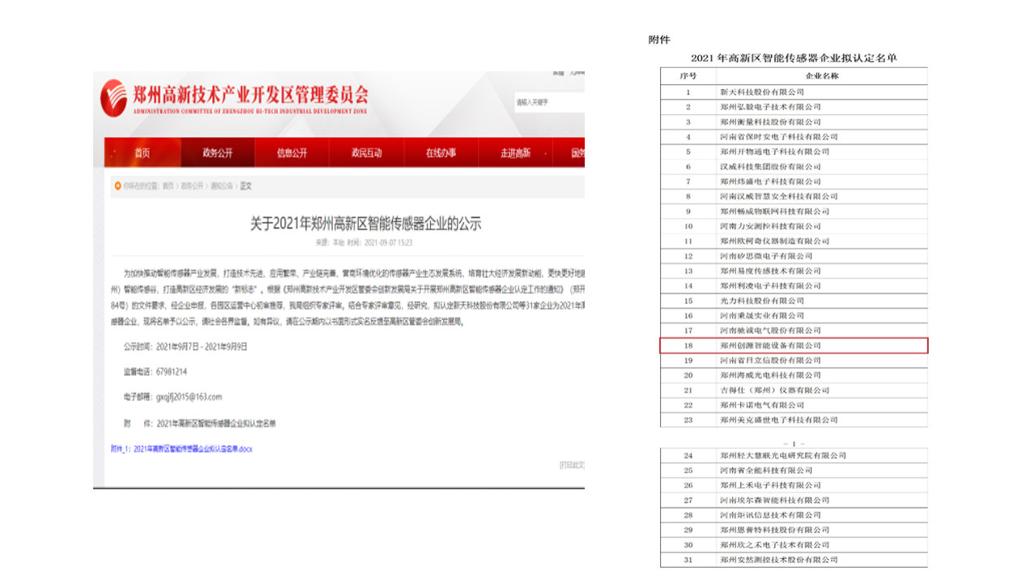Click row 郑州安然测控技术股份有限公司
Screen dimensions: 1031x580
pos(794,560)
